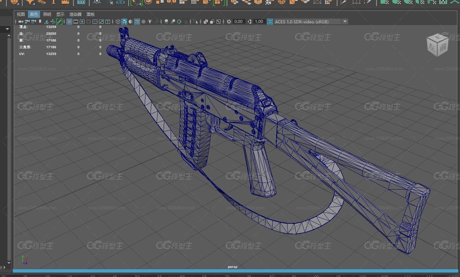Toggle the X-Ray display icon

tap(206, 22)
